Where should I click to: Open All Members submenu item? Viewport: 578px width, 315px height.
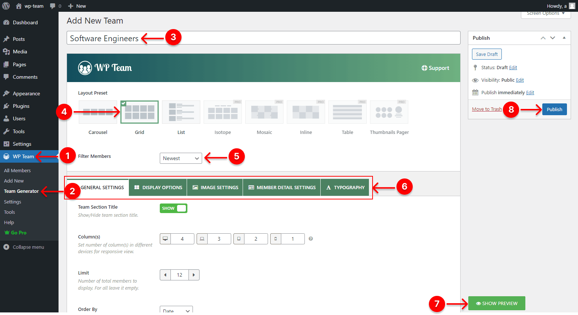pos(17,170)
